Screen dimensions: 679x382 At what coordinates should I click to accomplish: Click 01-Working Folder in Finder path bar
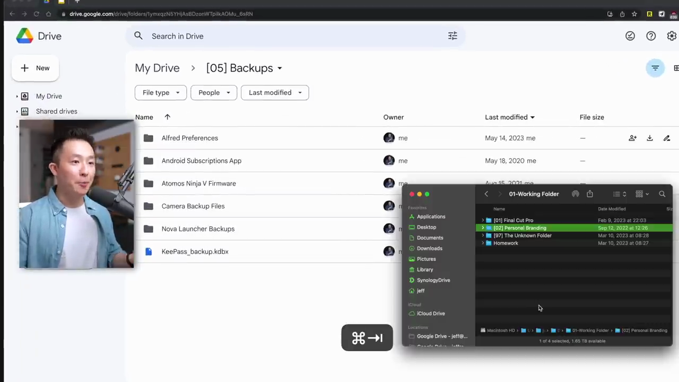coord(587,331)
